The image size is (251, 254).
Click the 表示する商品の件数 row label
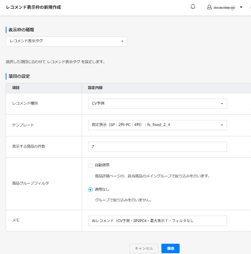(x=29, y=147)
